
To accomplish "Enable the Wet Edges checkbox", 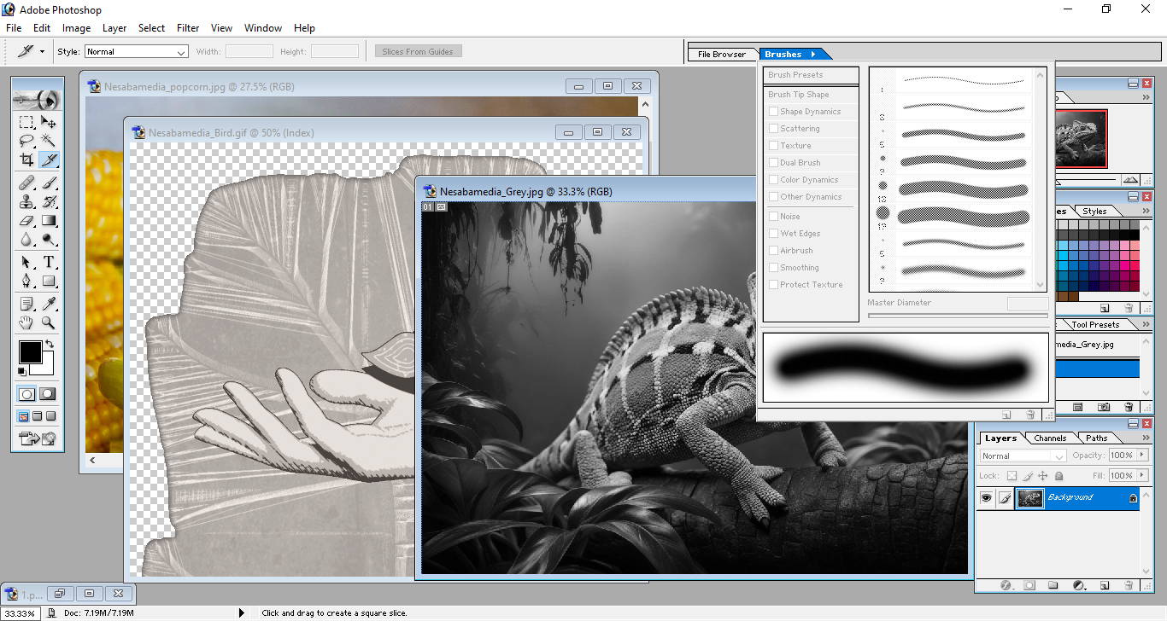I will (773, 234).
